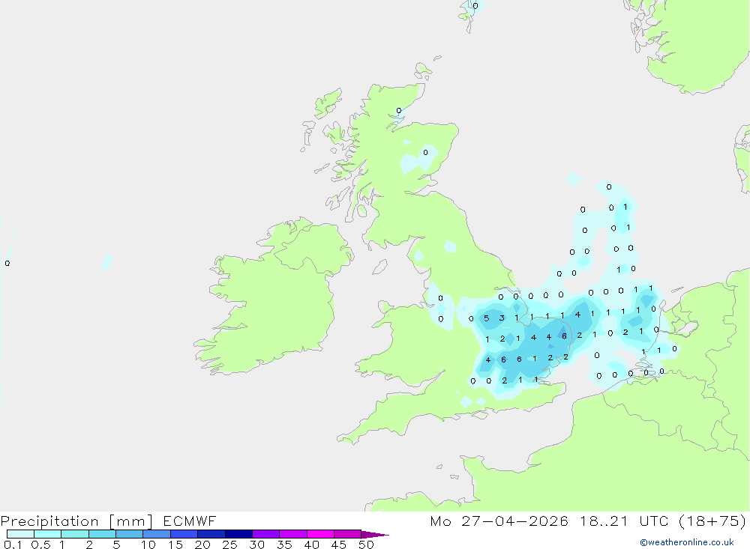Select the 50 mm purple arrow legend tip

coord(375,534)
